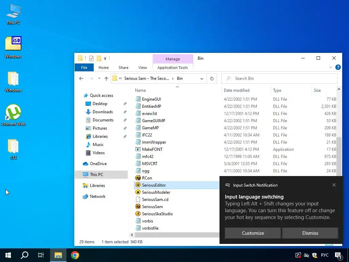
Task: Open Windows Start menu
Action: 8,255
